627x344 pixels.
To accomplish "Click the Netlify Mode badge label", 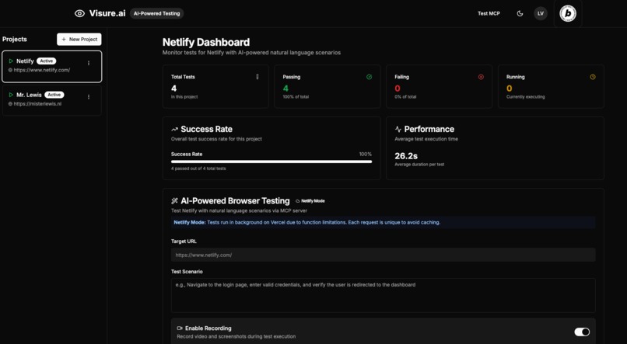I will pos(313,201).
